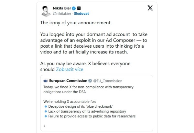Click the X affiliation badge beside name

click(x=79, y=8)
